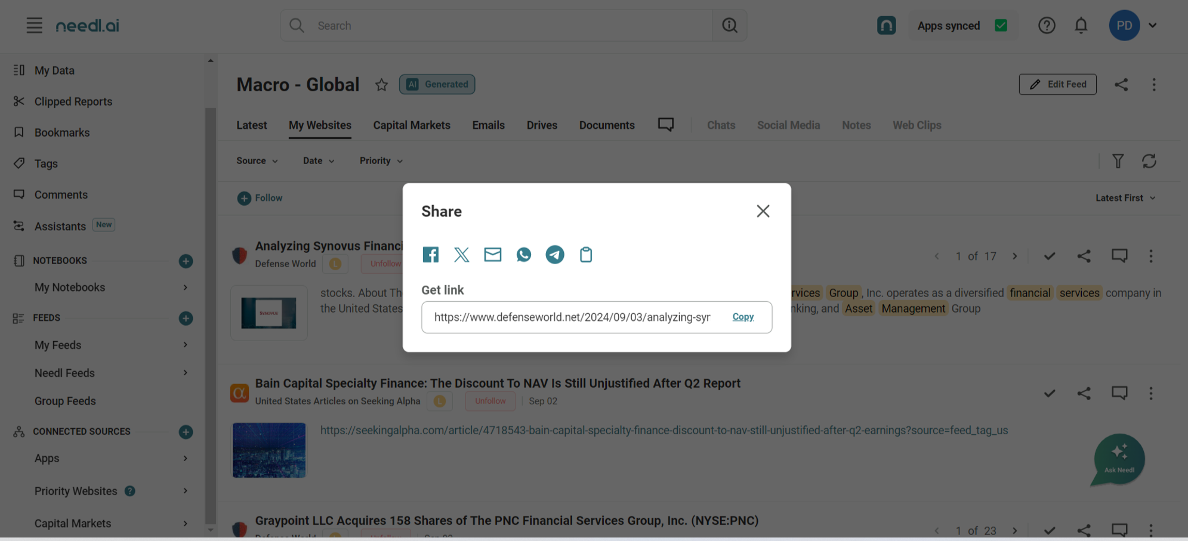
Task: Click the AI Generated badge
Action: [437, 84]
